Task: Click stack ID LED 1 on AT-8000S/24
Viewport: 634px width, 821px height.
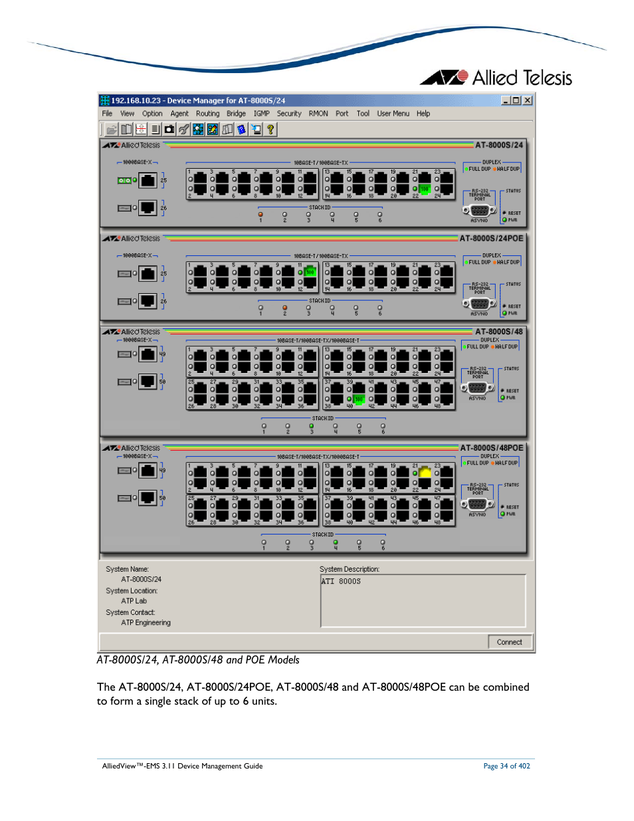Action: 261,215
